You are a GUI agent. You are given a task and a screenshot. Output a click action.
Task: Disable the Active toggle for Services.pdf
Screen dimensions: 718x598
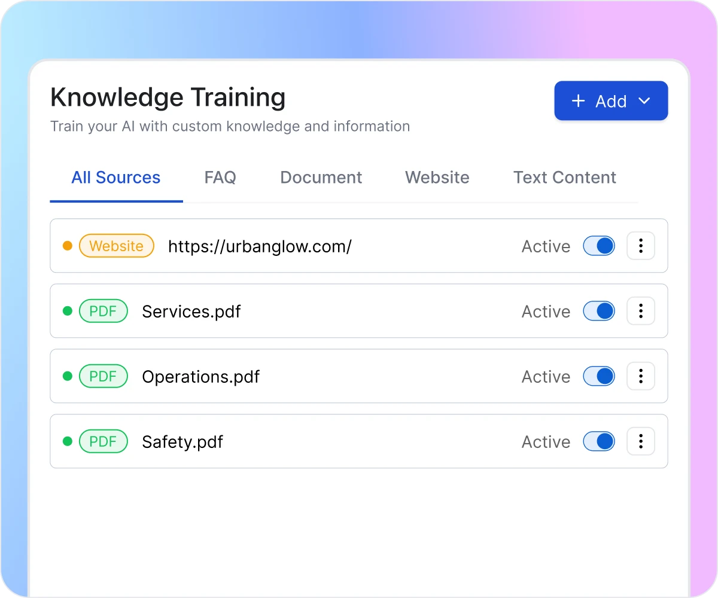tap(599, 311)
